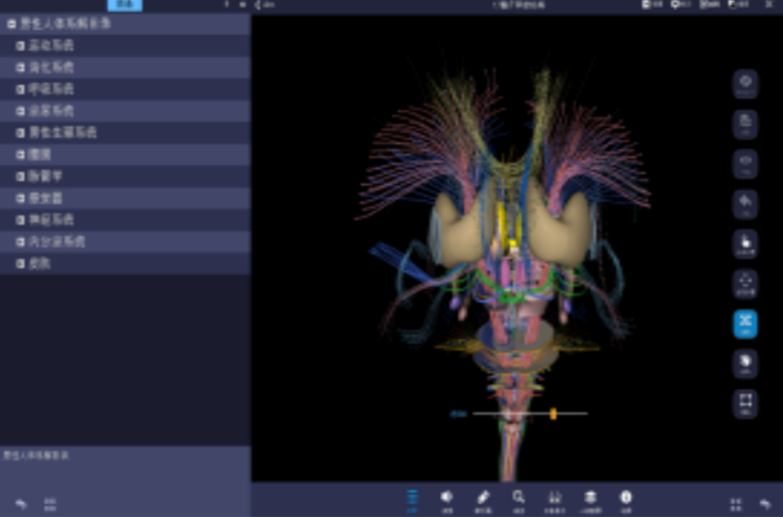This screenshot has width=783, height=517.
Task: Click the back arrow at bottom left panel
Action: click(20, 504)
